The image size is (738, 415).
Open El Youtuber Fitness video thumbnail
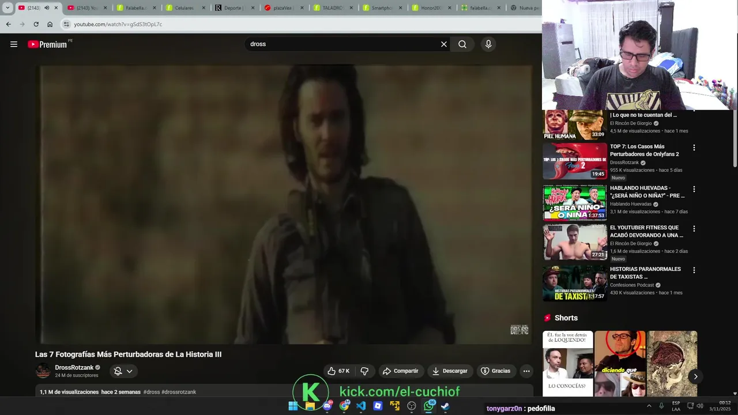pyautogui.click(x=575, y=242)
